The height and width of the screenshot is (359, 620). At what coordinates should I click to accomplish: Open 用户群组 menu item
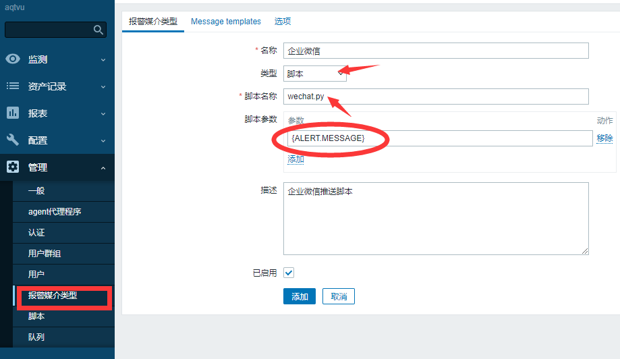(63, 254)
